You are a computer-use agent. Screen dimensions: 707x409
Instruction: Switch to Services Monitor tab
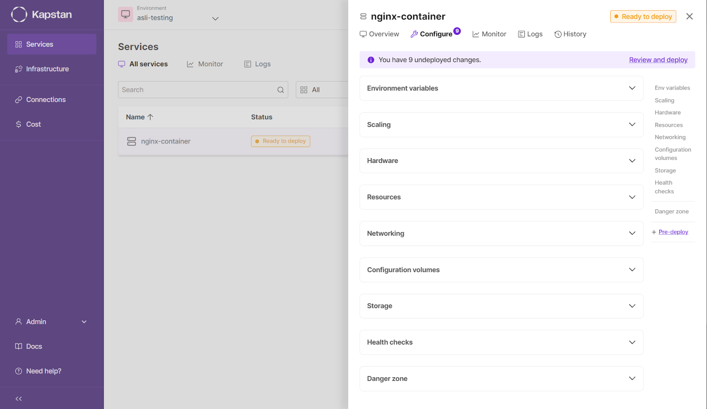click(205, 64)
